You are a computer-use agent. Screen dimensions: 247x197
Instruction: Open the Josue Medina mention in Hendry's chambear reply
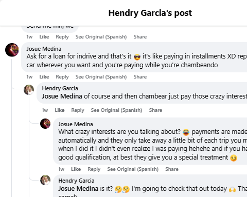(62, 96)
